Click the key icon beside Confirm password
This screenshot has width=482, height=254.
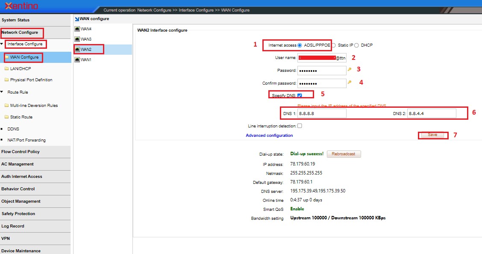pos(350,82)
